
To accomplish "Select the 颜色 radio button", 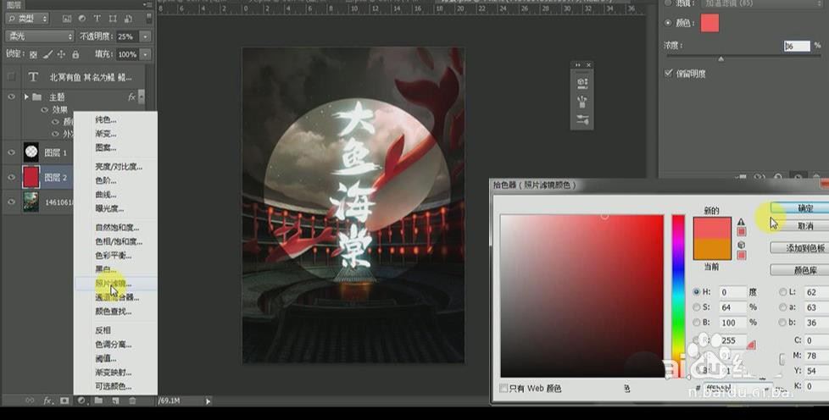I will 668,23.
